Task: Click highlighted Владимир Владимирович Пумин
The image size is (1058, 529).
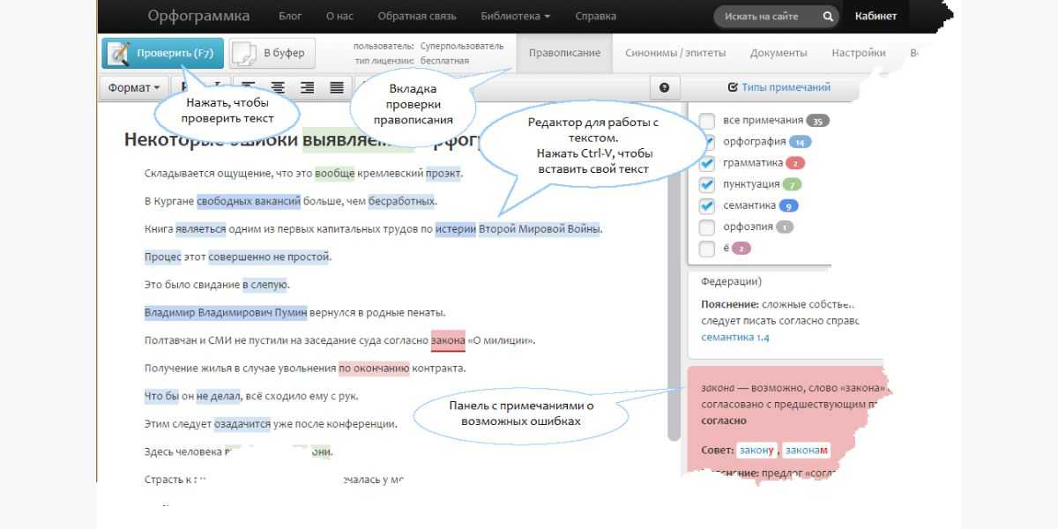Action: coord(226,312)
